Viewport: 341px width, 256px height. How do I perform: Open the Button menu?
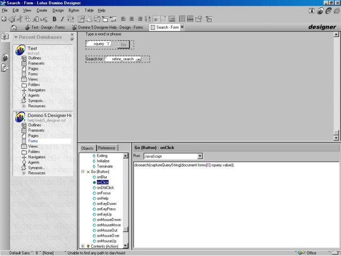tap(74, 10)
